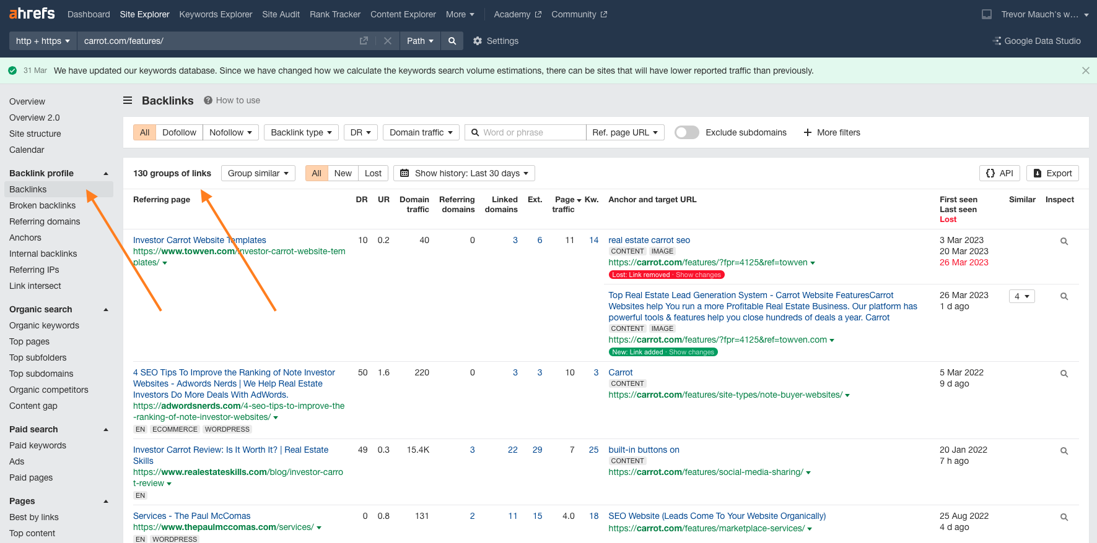Image resolution: width=1097 pixels, height=543 pixels.
Task: Inspect the realestateskills.com backlink
Action: coord(1064,451)
